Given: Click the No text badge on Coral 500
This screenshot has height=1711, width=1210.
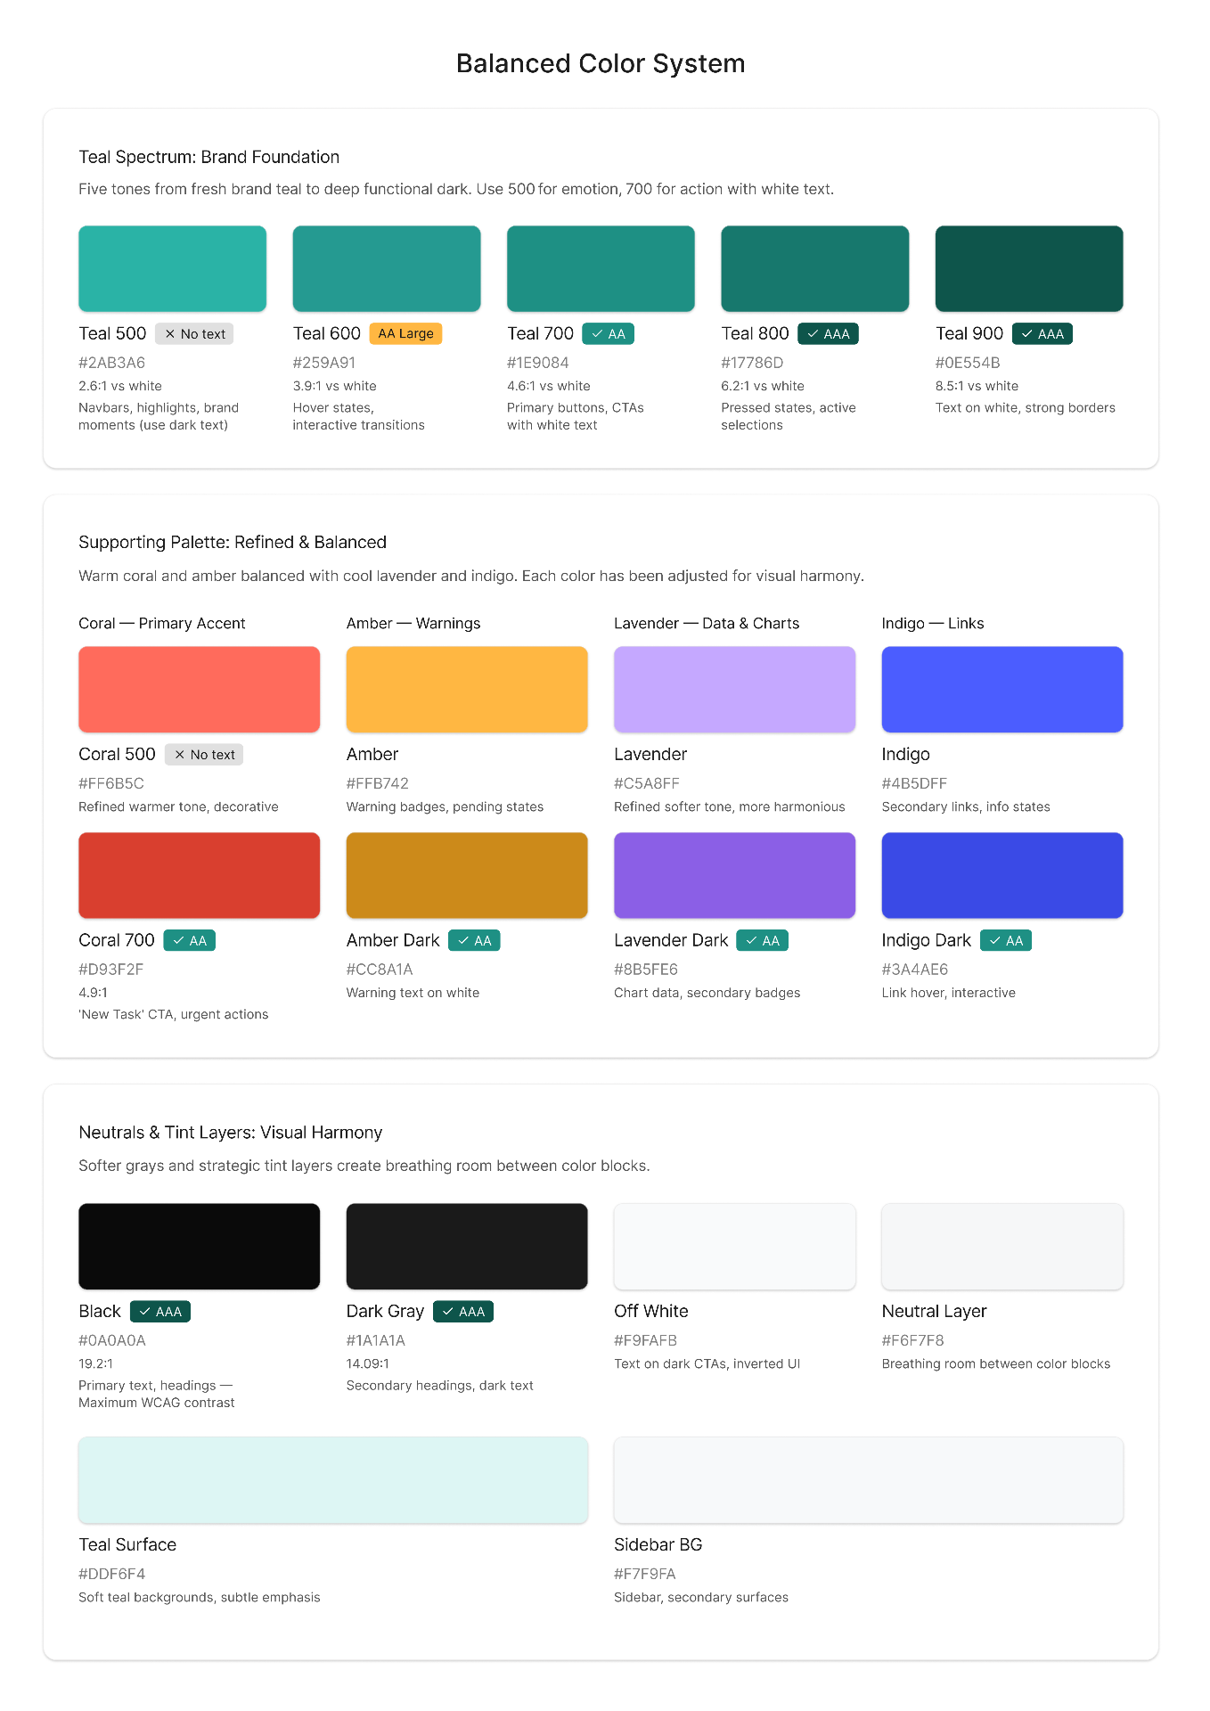Looking at the screenshot, I should pos(204,755).
